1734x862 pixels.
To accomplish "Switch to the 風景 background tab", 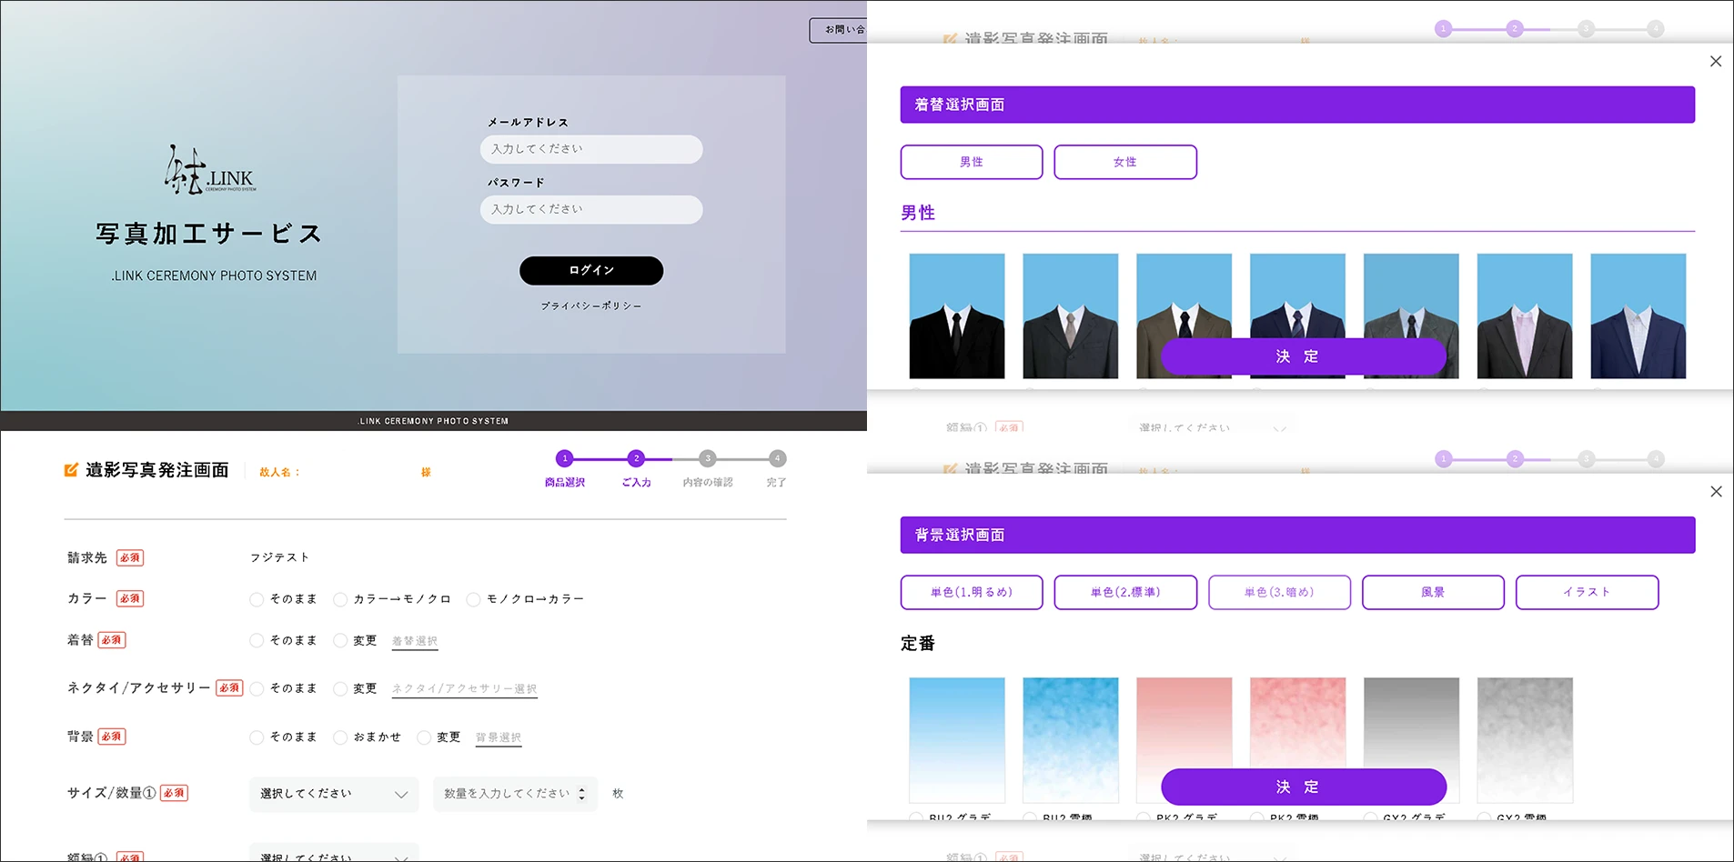I will click(1432, 592).
